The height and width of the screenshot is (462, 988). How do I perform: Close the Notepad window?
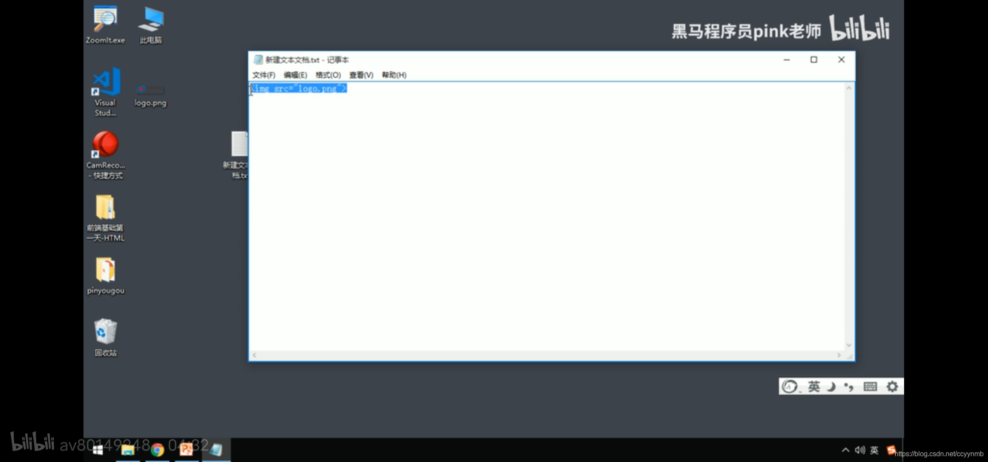click(841, 59)
